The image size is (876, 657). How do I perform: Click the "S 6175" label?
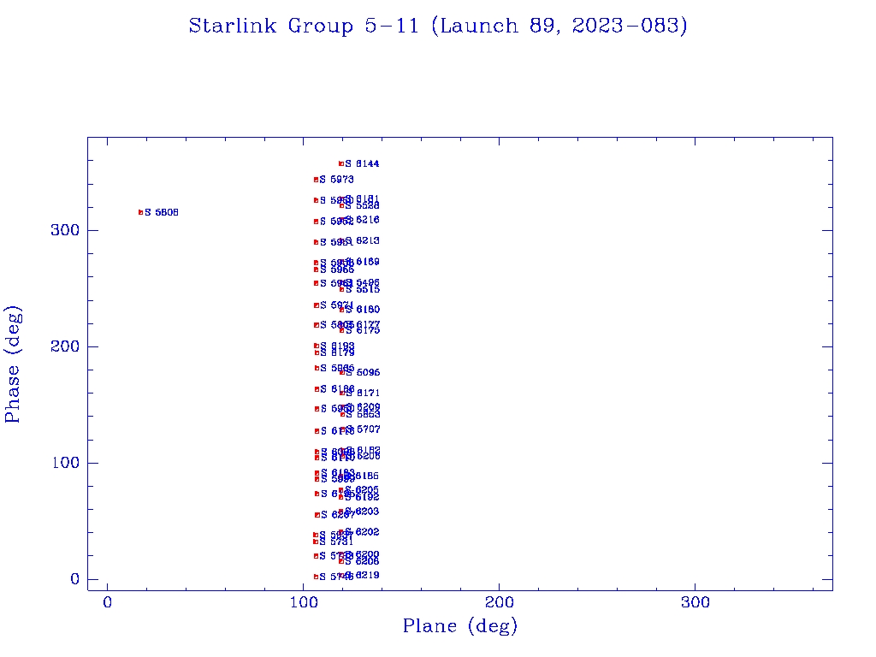click(363, 331)
